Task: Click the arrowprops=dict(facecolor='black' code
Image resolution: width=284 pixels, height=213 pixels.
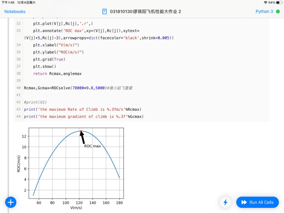Action: tap(101, 38)
